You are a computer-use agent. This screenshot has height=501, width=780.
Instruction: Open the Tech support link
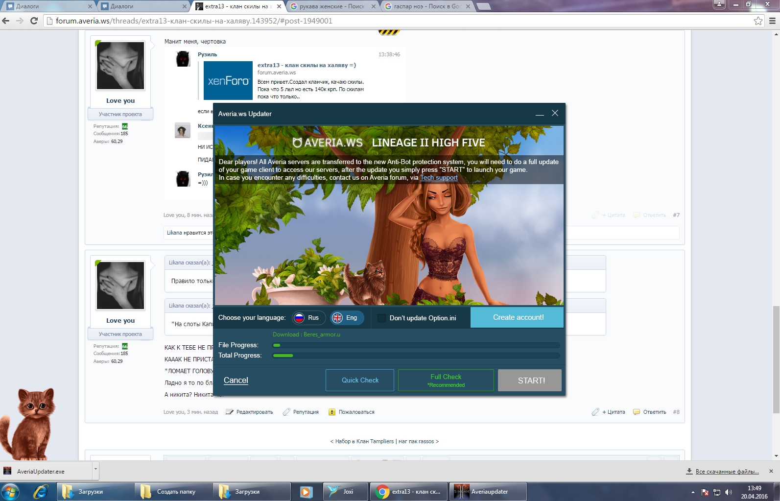coord(439,178)
